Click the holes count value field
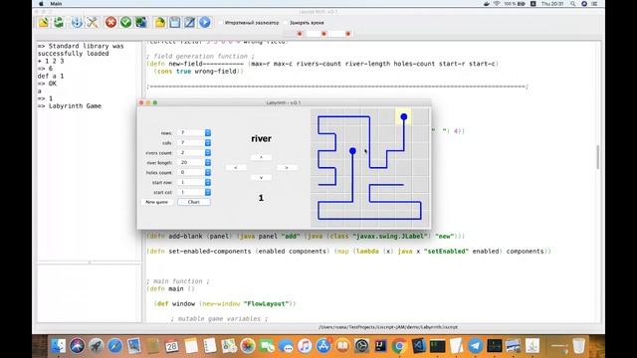Image resolution: width=637 pixels, height=358 pixels. [x=191, y=172]
